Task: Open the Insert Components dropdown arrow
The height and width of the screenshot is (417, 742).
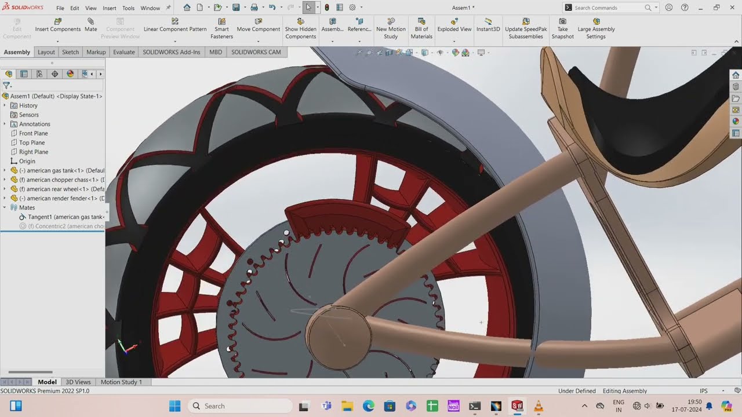Action: 57,41
